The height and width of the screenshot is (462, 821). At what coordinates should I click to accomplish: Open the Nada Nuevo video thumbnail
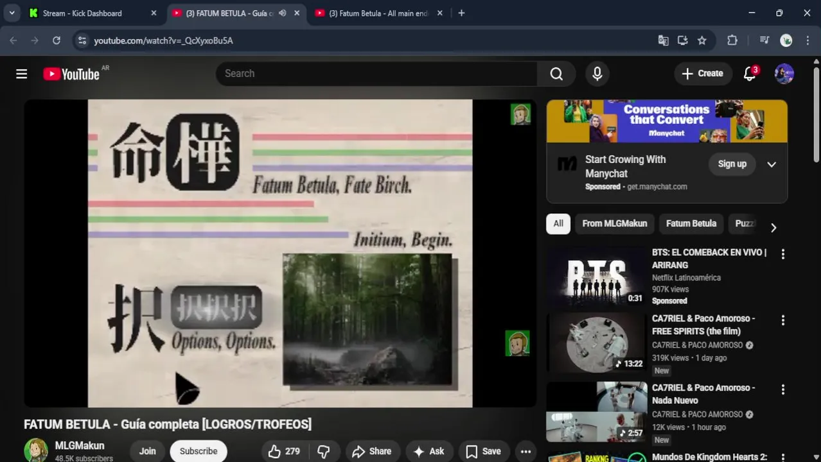(x=597, y=412)
